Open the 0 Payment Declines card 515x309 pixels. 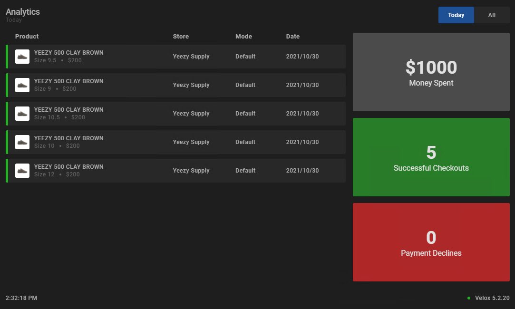(x=431, y=242)
